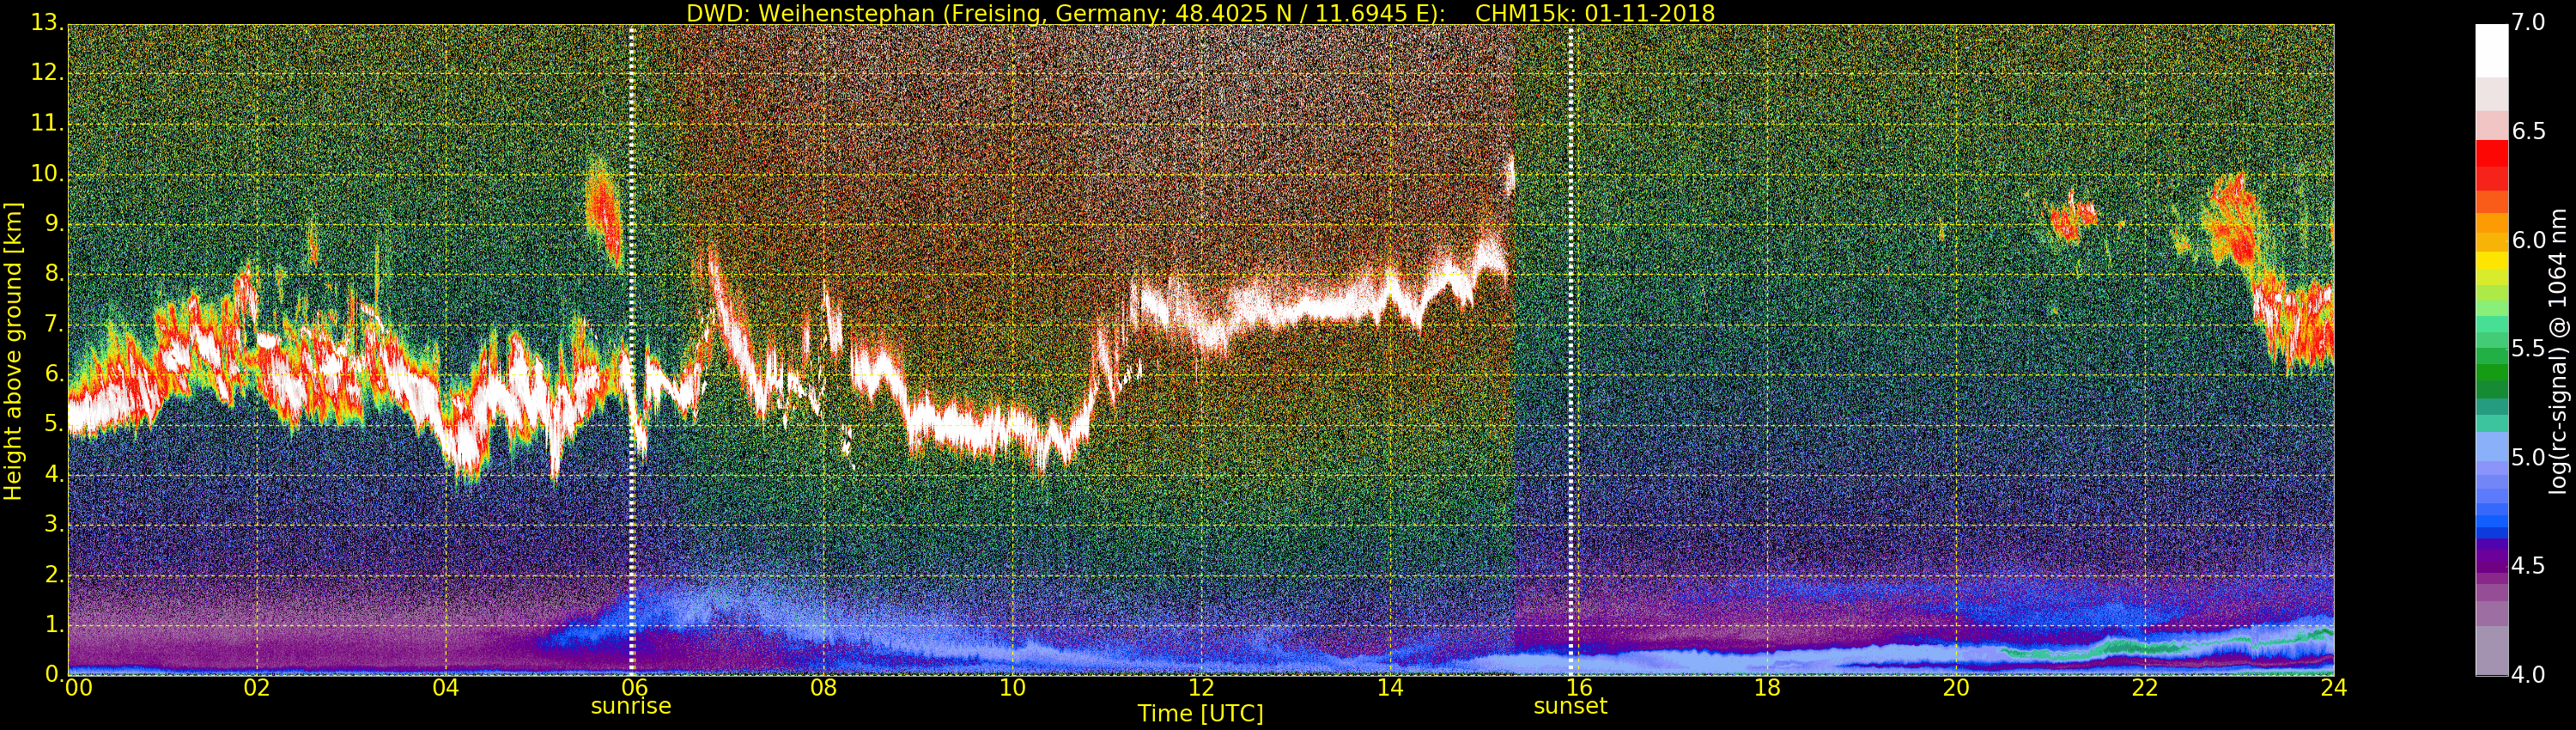Click the colorbar tick value 5.5
Screen dimensions: 2576x730
pyautogui.click(x=2528, y=349)
